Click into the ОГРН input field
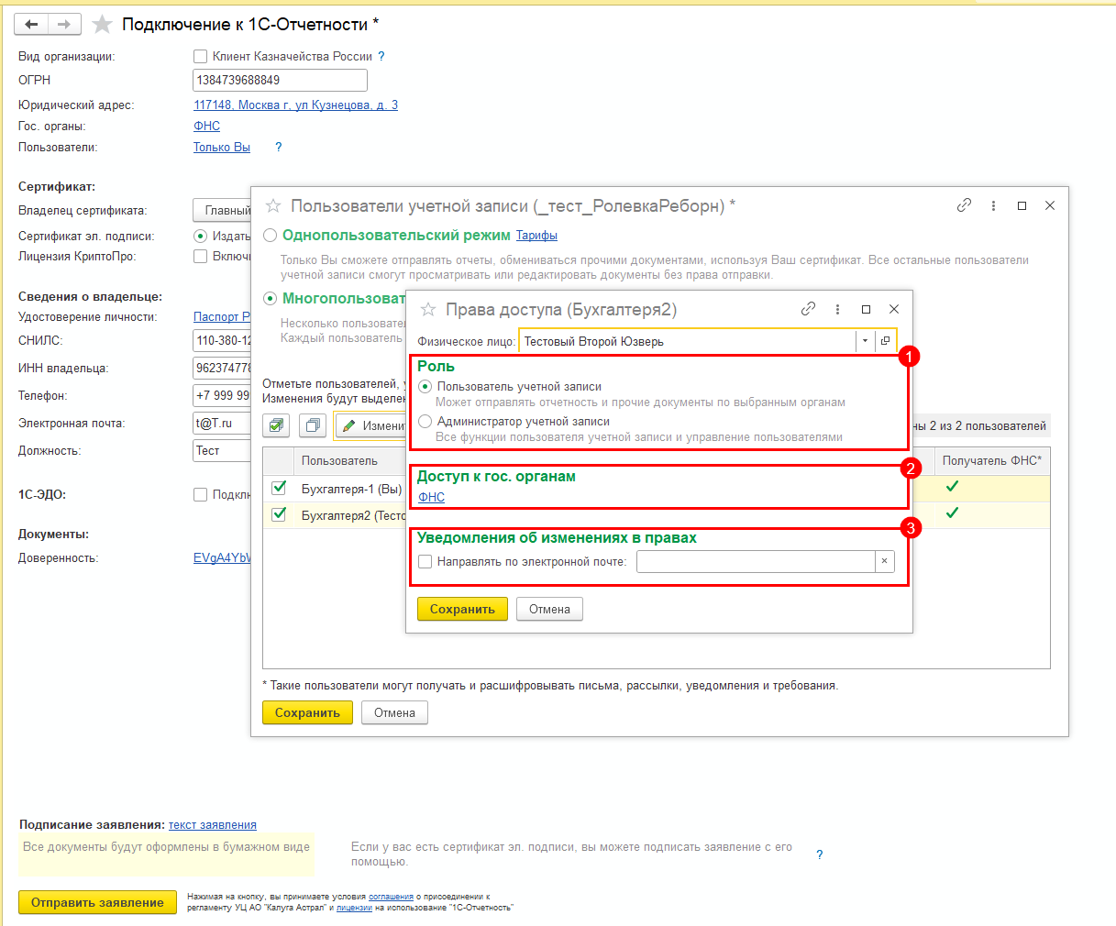 coord(280,81)
